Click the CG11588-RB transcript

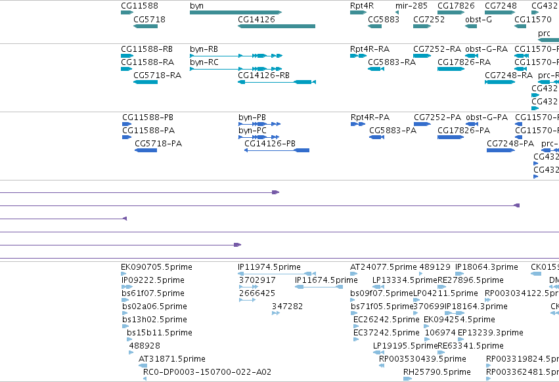pyautogui.click(x=127, y=56)
